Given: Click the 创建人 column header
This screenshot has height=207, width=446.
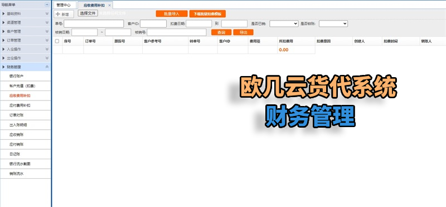Looking at the screenshot, I should pyautogui.click(x=367, y=41).
